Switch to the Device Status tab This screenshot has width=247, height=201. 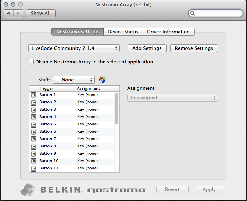pos(123,32)
